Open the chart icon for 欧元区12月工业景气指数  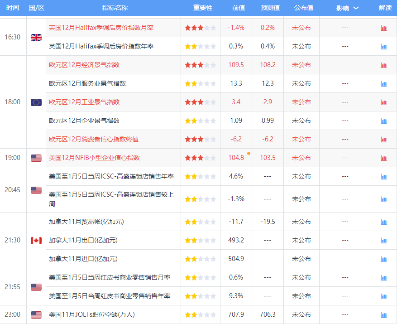tap(383, 102)
